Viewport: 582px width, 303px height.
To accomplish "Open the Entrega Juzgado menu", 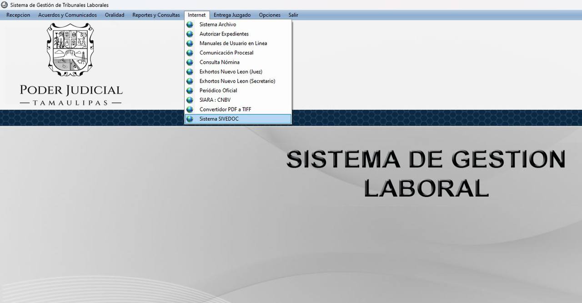I will pos(232,15).
